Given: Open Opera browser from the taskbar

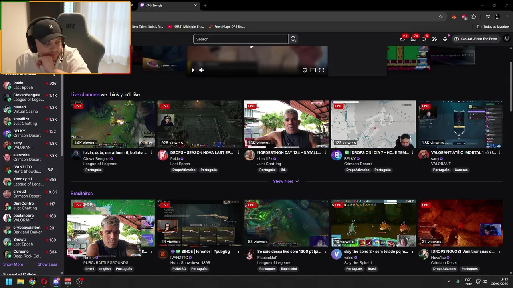Looking at the screenshot, I should coord(44,282).
